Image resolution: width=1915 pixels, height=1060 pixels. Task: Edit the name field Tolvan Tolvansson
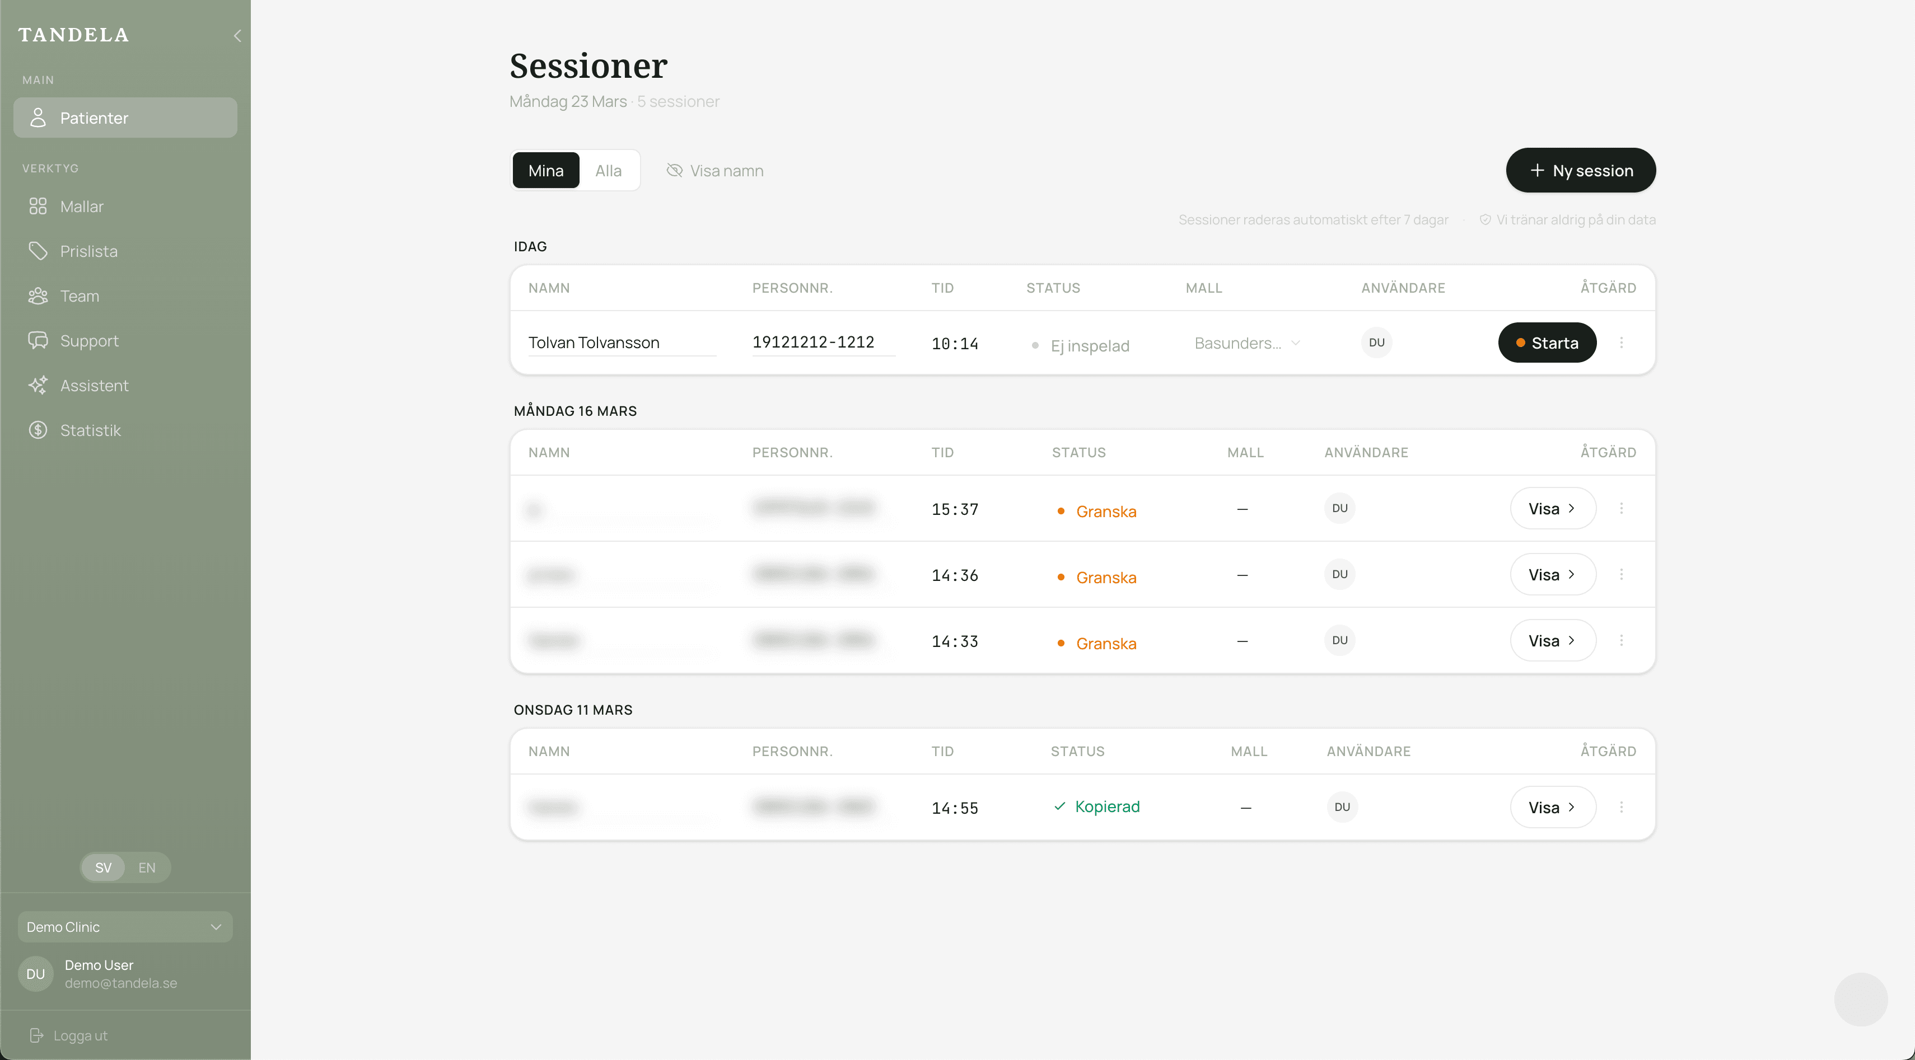[622, 343]
